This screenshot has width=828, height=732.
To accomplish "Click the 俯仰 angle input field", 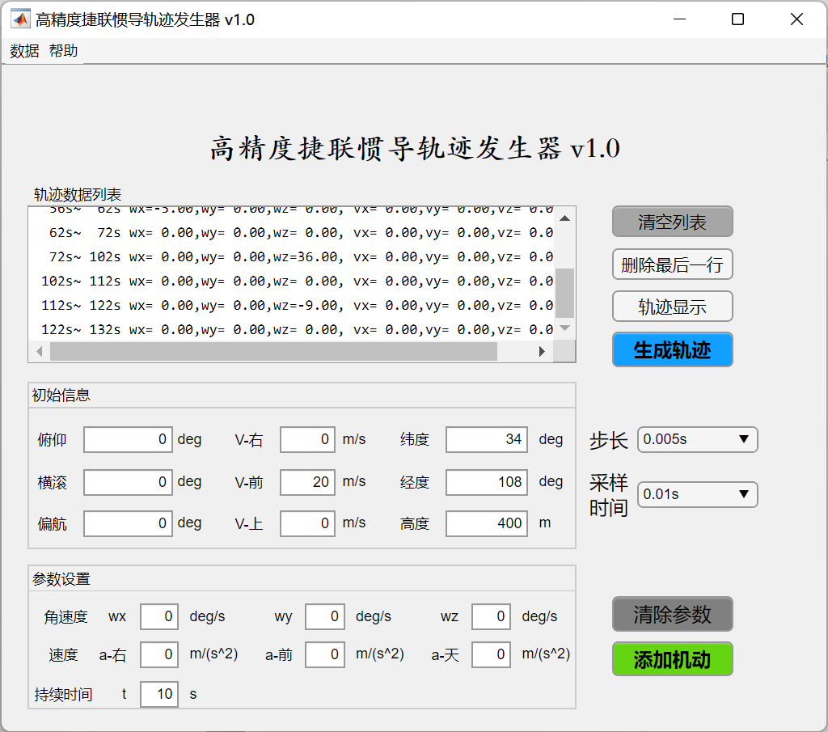I will pyautogui.click(x=128, y=439).
